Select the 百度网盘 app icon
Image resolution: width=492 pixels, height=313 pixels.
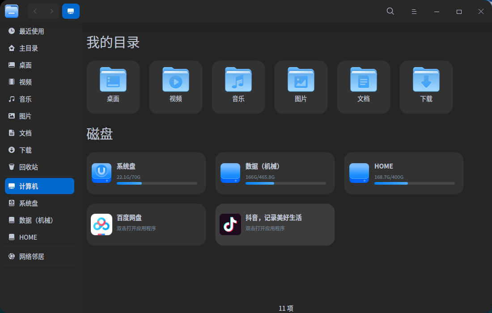point(102,224)
